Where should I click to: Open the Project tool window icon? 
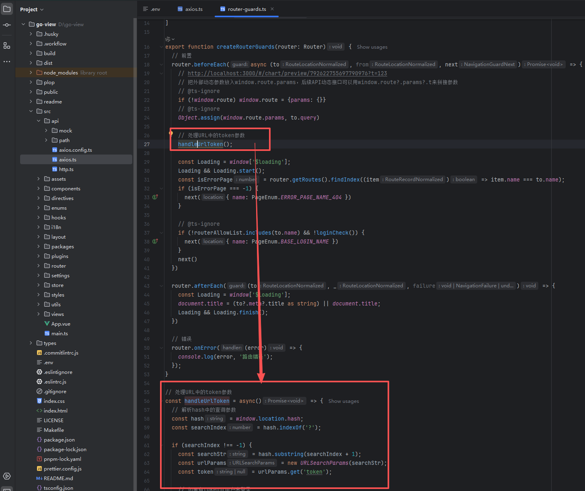click(x=7, y=9)
